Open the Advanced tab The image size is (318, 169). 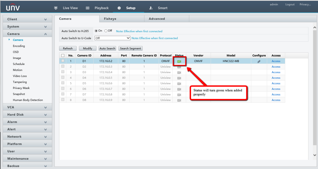(157, 18)
